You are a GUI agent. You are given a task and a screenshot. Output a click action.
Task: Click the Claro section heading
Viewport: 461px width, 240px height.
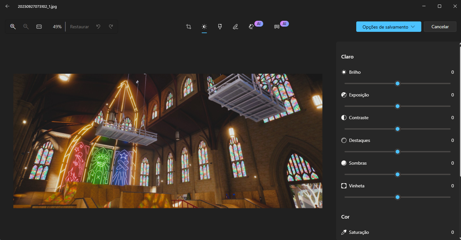347,57
